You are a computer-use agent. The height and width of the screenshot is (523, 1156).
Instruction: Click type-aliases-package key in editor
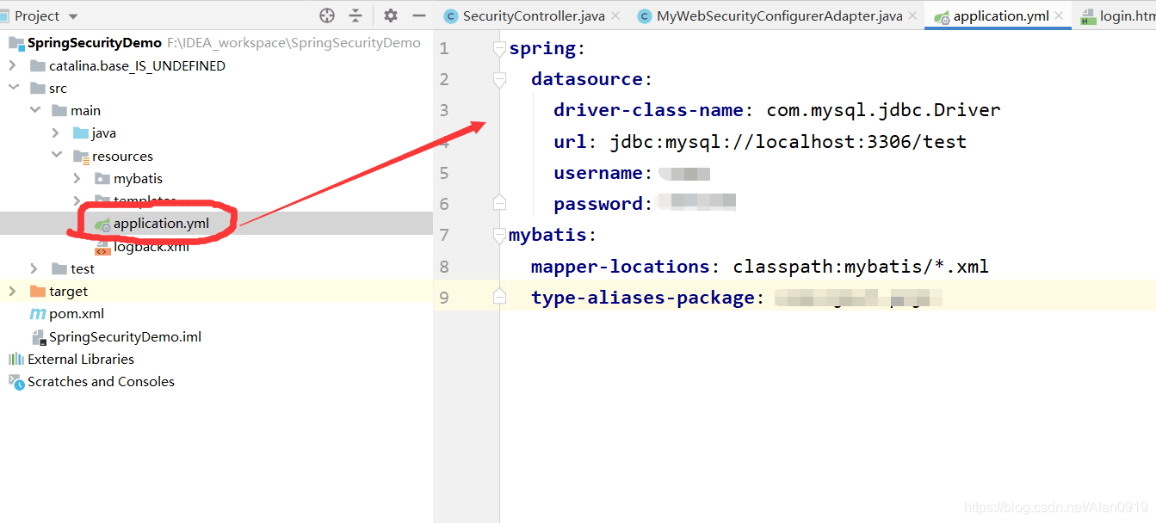click(643, 298)
